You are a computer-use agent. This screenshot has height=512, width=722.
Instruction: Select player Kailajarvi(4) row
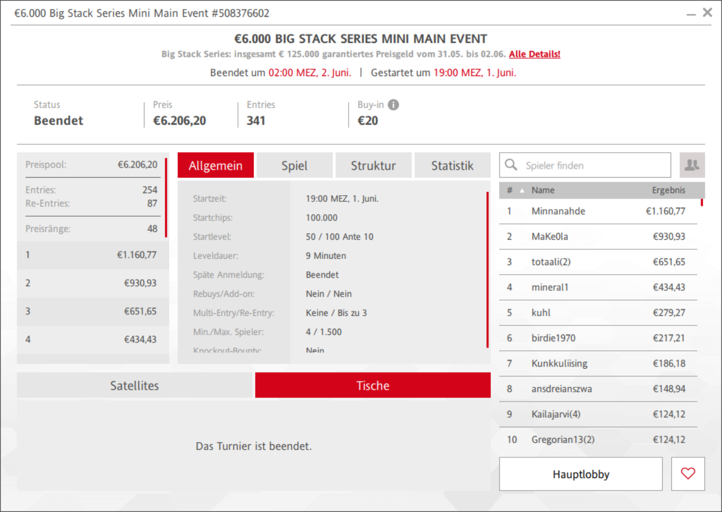coord(598,414)
